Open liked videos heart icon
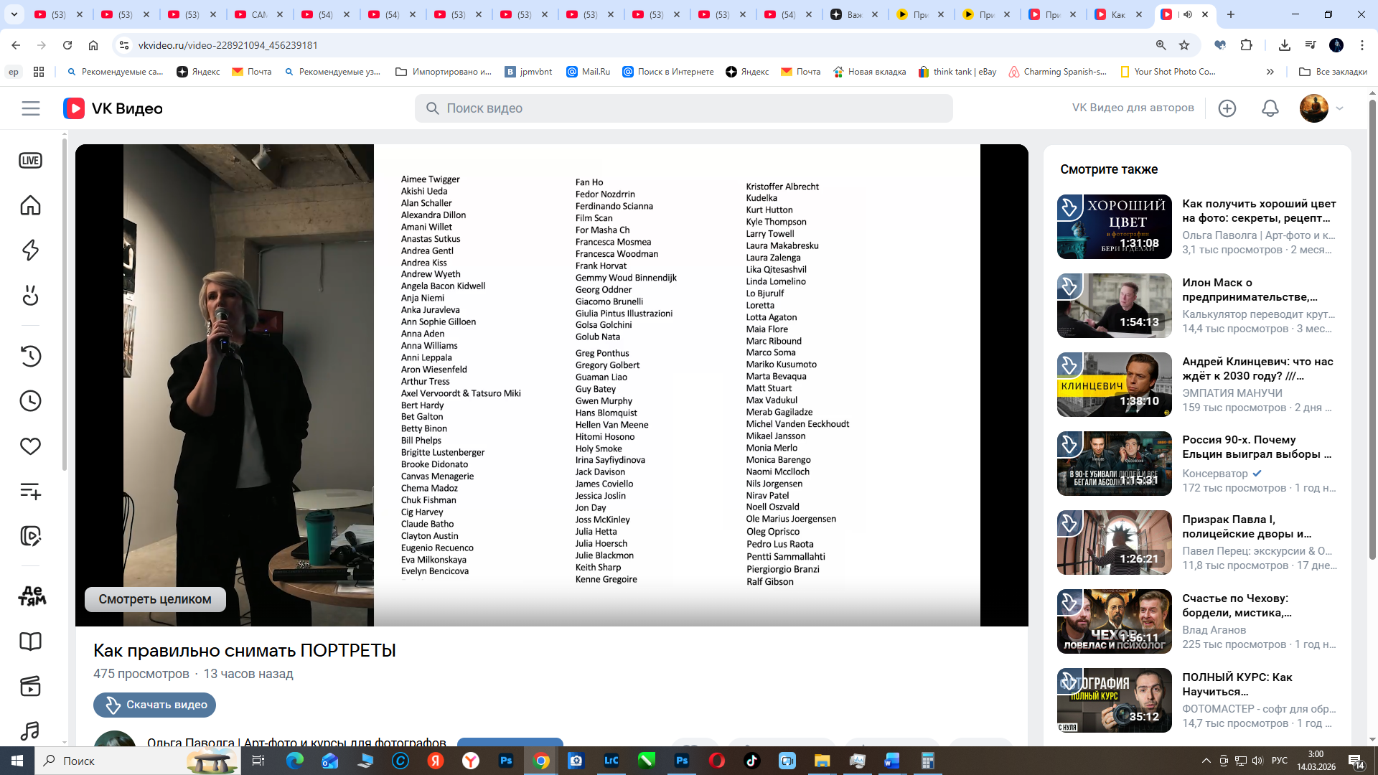The image size is (1378, 775). click(30, 446)
